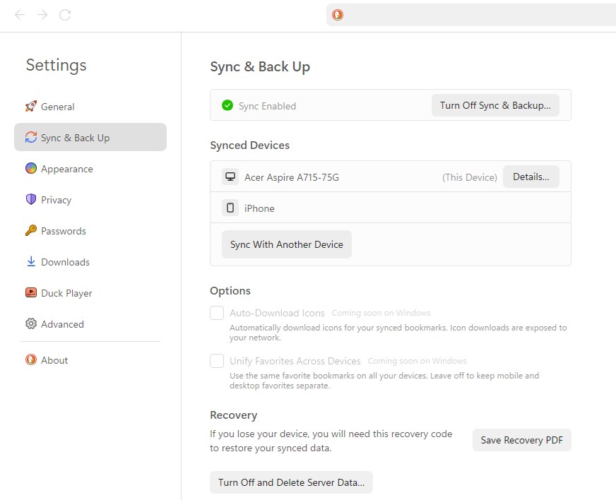Click Turn Off Sync & Backup button
Viewport: 616px width, 500px height.
pyautogui.click(x=494, y=105)
